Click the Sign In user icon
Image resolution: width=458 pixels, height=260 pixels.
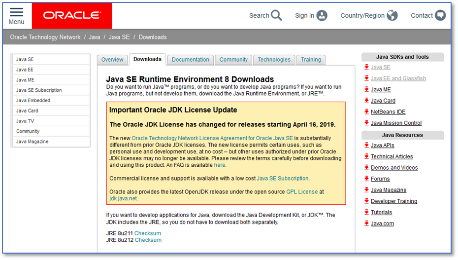322,15
